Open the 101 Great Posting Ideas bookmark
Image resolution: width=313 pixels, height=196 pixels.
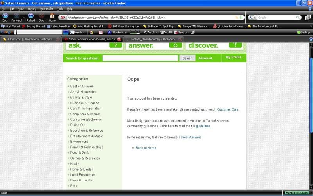pos(124,26)
